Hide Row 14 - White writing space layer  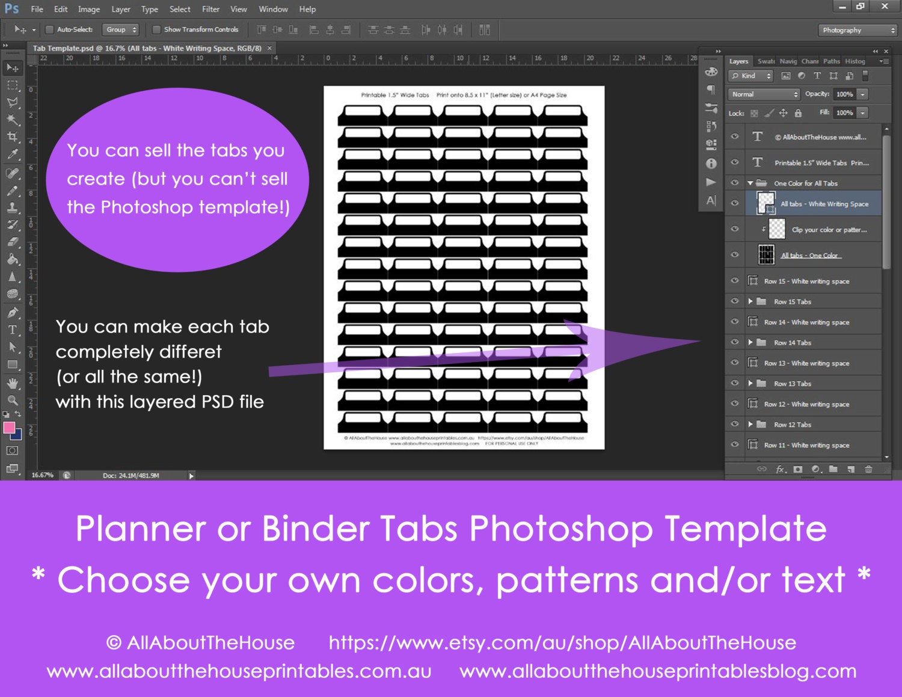[x=735, y=322]
